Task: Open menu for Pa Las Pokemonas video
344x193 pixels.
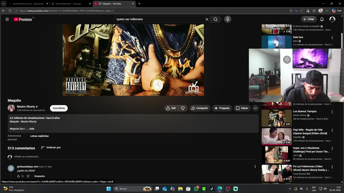Action: pyautogui.click(x=332, y=167)
